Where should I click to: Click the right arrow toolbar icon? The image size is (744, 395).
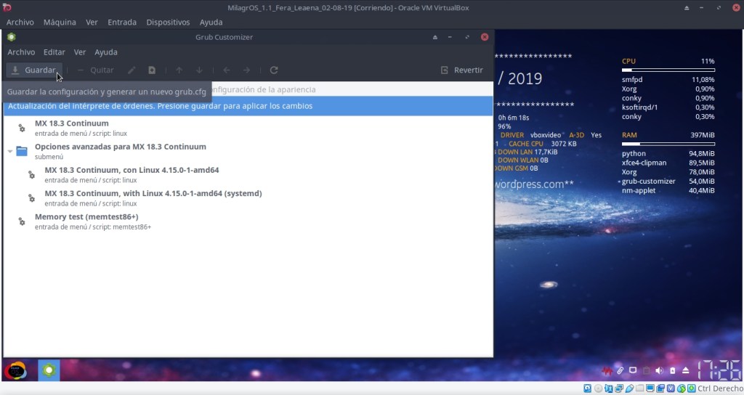[x=247, y=70]
